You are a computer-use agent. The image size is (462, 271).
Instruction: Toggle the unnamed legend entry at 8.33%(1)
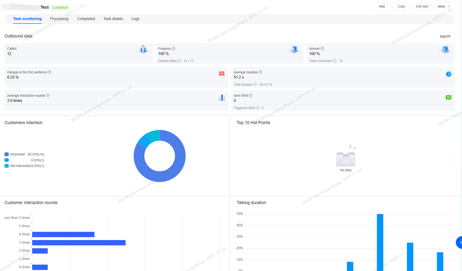[x=7, y=160]
